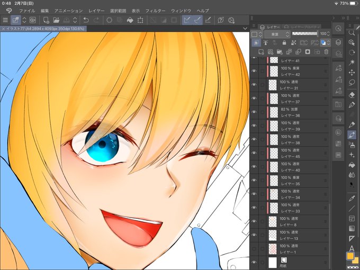Open the 編集 menu

pyautogui.click(x=45, y=11)
